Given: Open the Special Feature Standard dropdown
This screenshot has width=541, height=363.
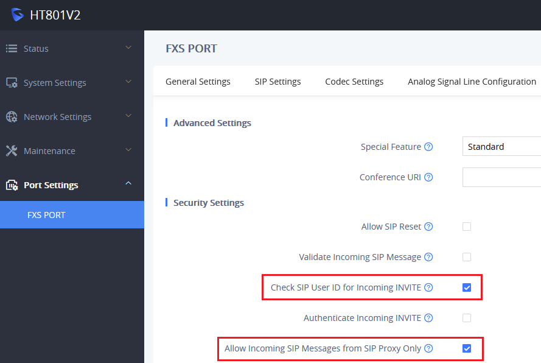Looking at the screenshot, I should pyautogui.click(x=501, y=146).
